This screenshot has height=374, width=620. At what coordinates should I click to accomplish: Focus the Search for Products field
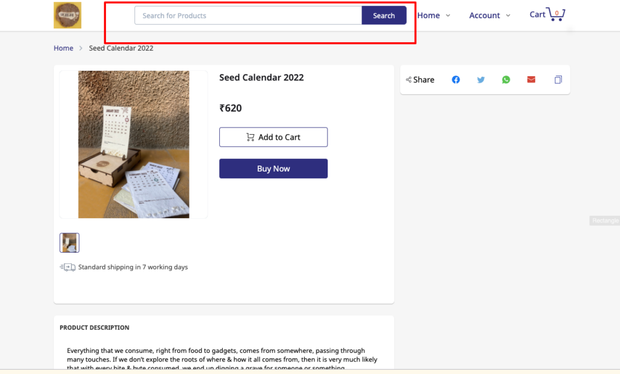tap(248, 15)
